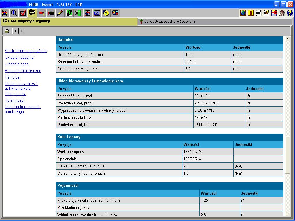
Task: Go back with the left arrow button
Action: point(15,31)
